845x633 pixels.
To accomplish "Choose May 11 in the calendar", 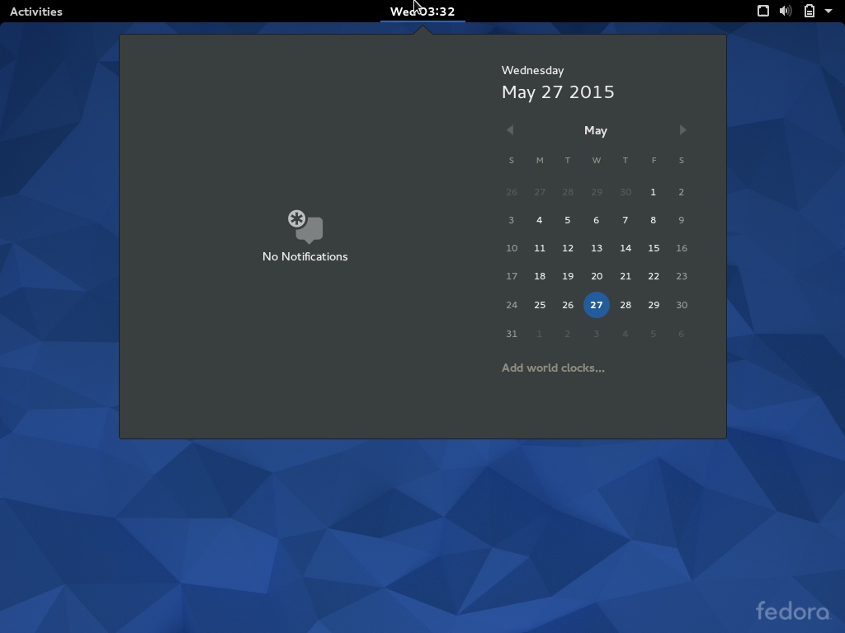I will (540, 248).
